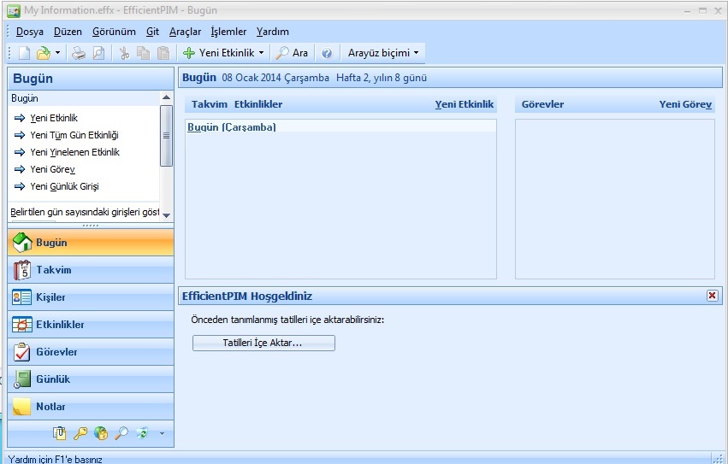Switch to the Görevler navigation pane
The height and width of the screenshot is (464, 728).
pyautogui.click(x=91, y=352)
